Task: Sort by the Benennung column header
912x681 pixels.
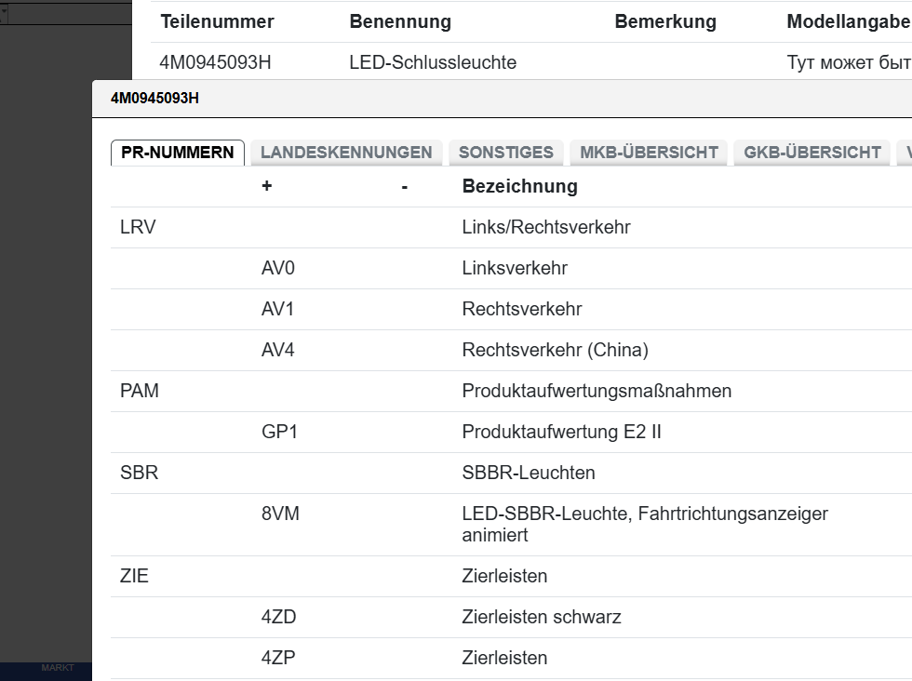Action: tap(400, 20)
